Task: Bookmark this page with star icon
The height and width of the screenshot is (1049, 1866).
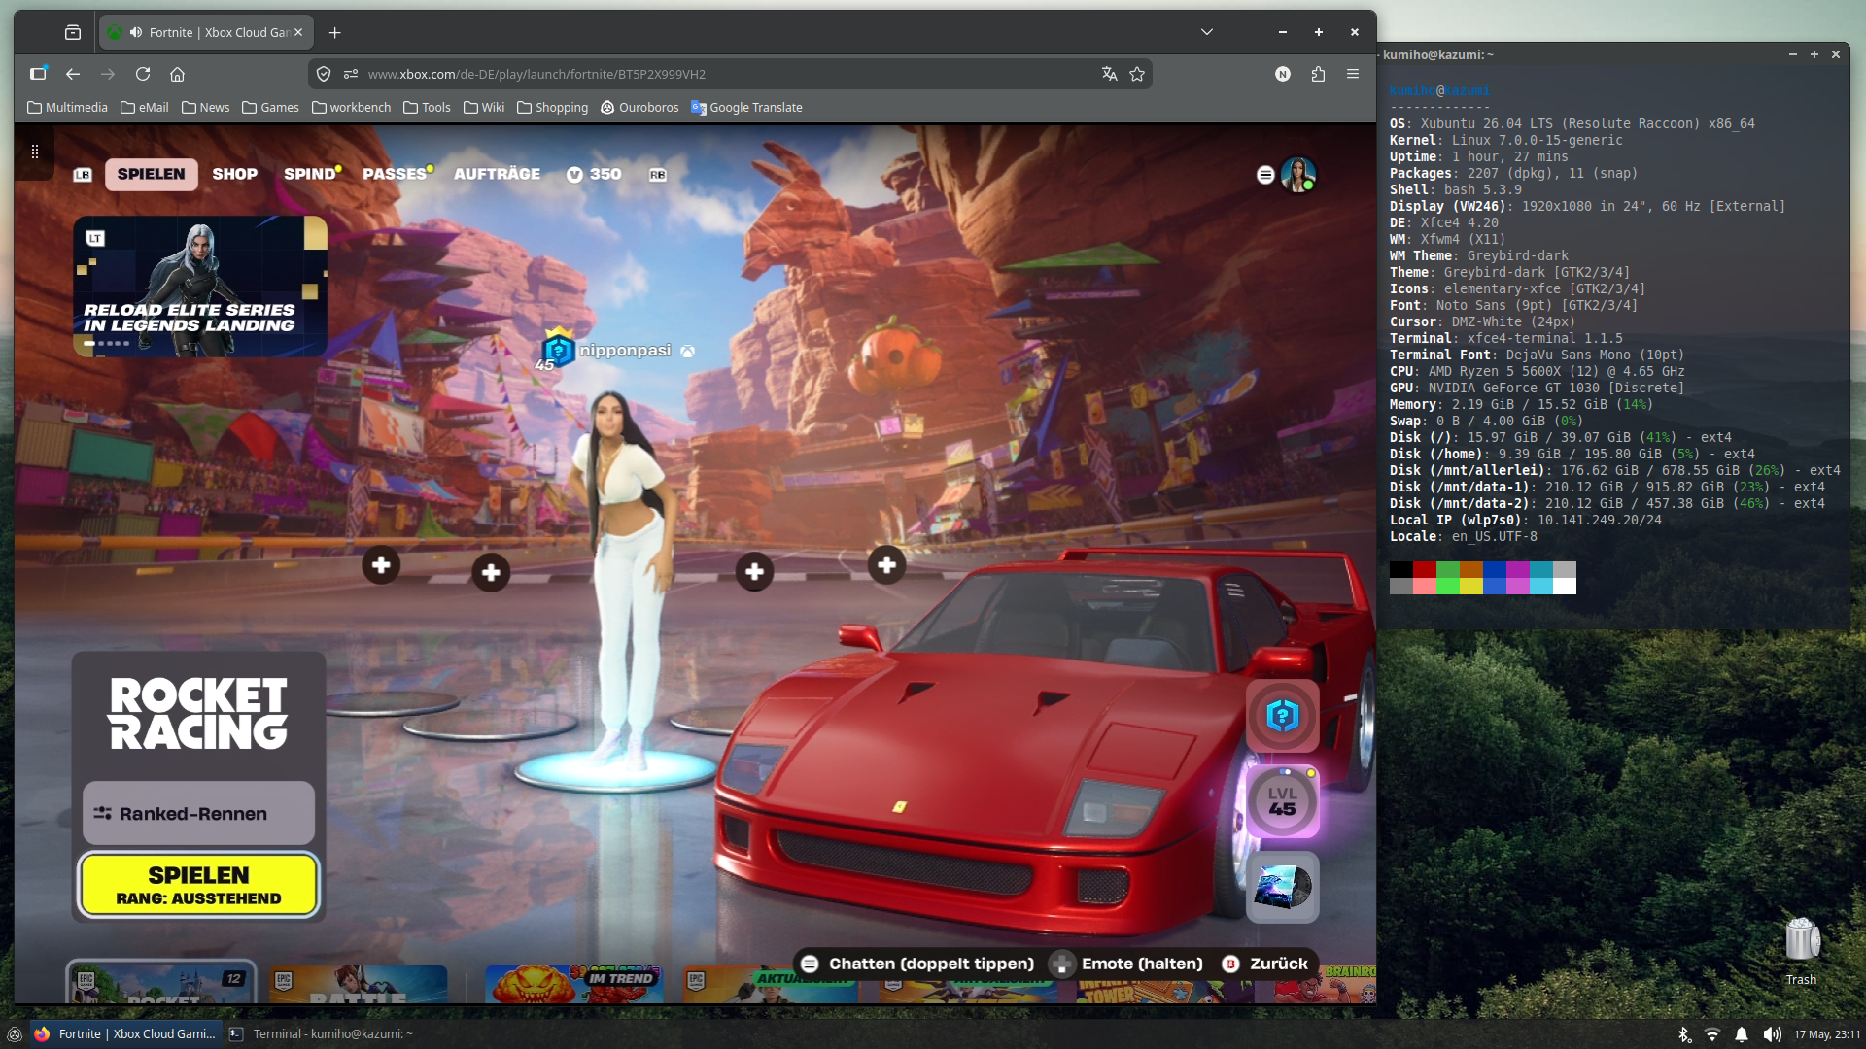Action: 1137,74
